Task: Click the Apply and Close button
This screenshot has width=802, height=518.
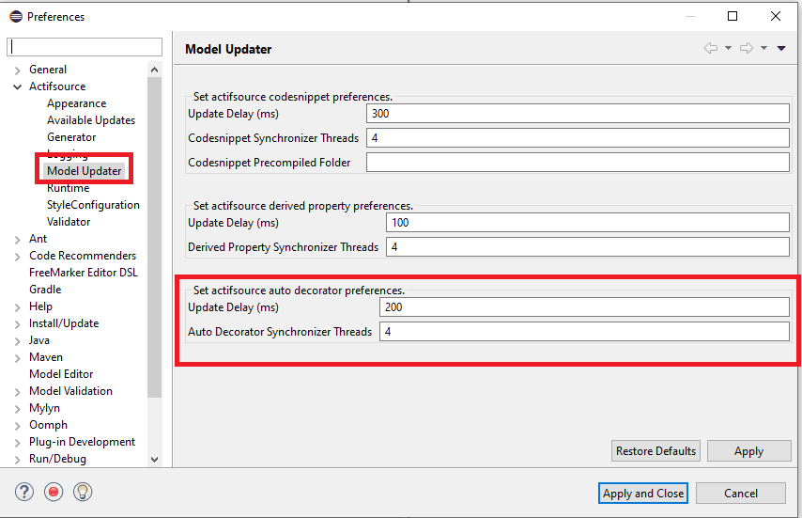Action: [643, 494]
